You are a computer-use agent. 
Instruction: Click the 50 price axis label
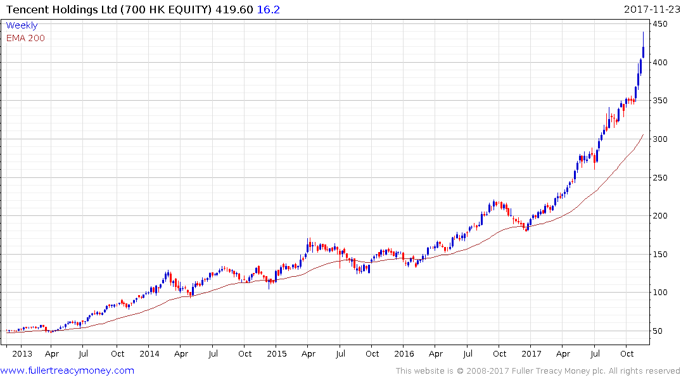tap(658, 331)
